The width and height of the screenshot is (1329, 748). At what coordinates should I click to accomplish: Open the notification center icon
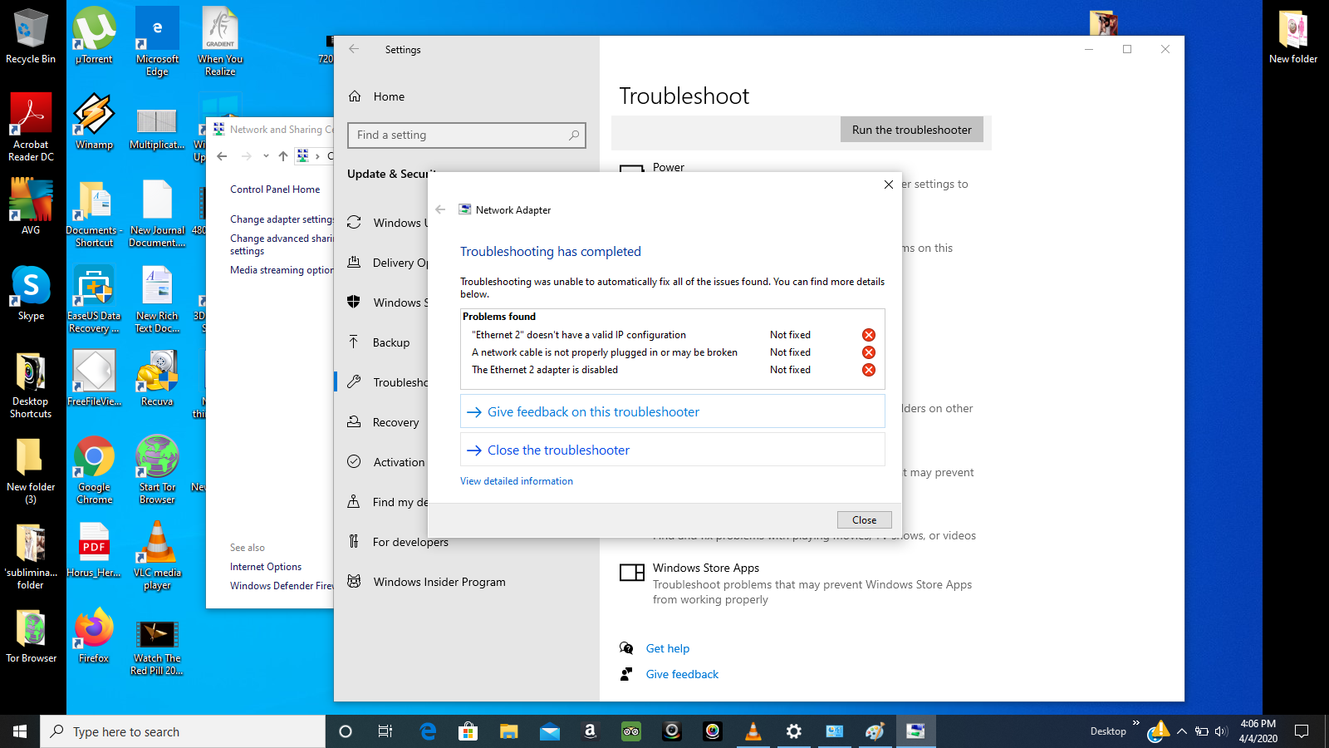tap(1302, 731)
